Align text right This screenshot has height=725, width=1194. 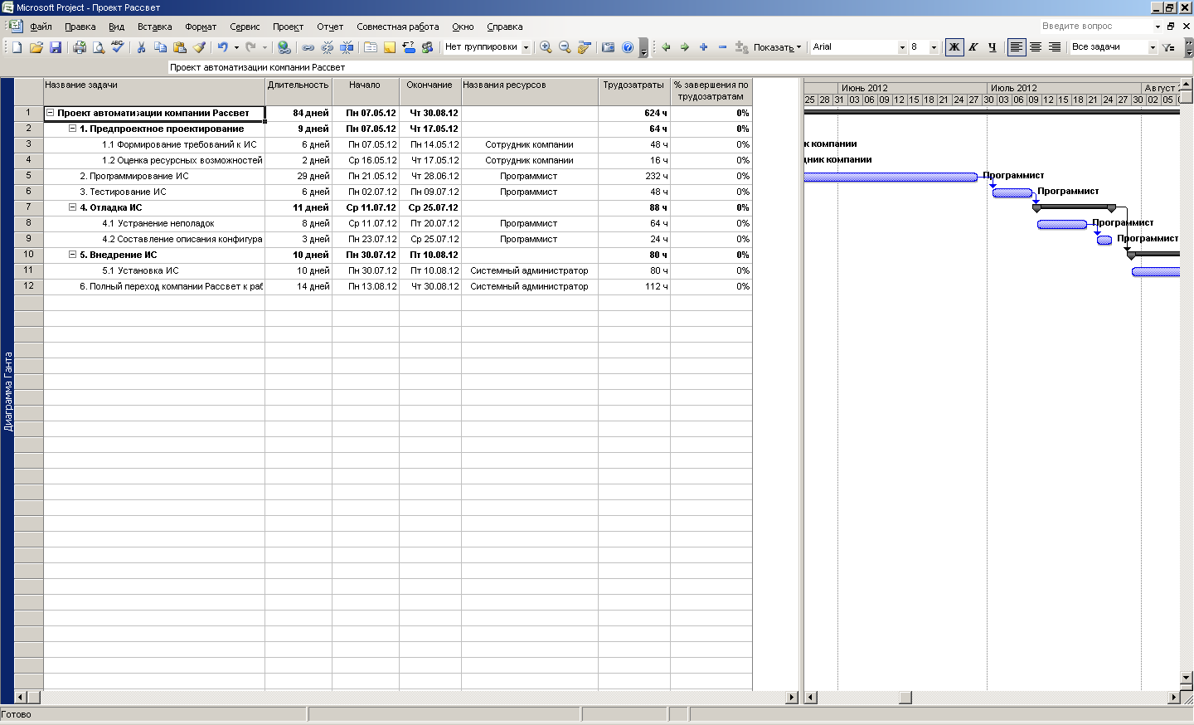pyautogui.click(x=1055, y=47)
